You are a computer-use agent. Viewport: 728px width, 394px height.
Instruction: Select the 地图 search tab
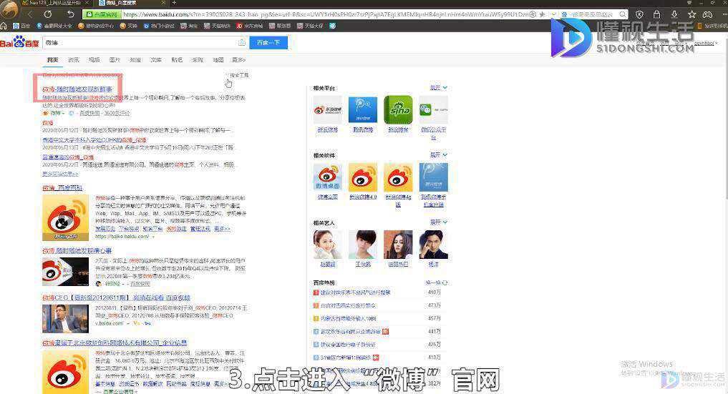[218, 60]
